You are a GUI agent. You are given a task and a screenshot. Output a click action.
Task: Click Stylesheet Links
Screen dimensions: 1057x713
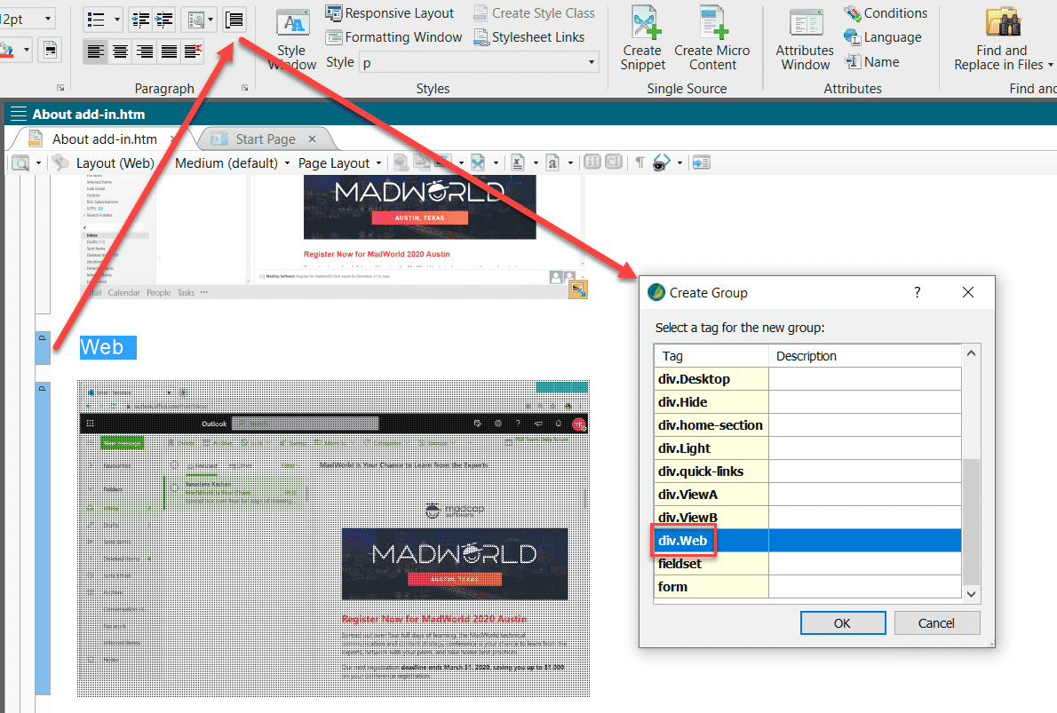(529, 37)
